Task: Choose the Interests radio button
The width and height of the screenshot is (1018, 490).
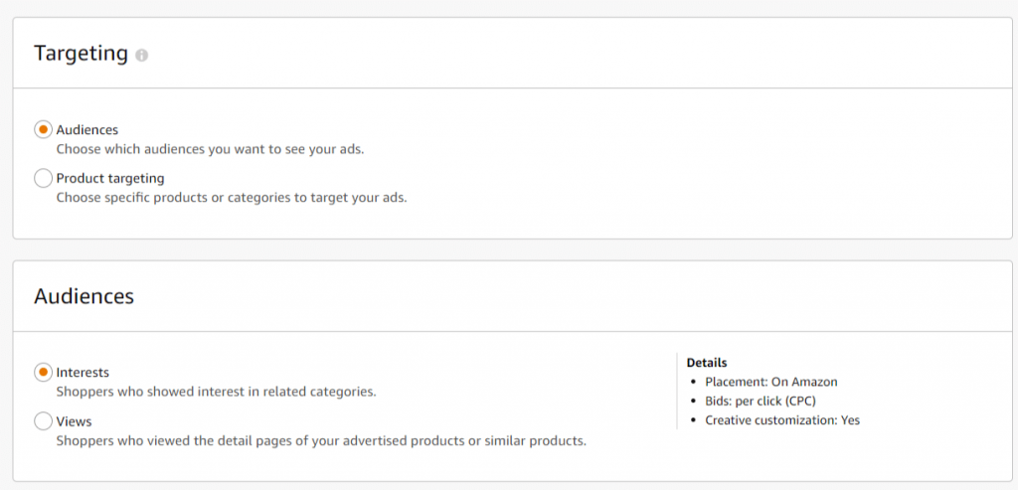Action: tap(43, 373)
